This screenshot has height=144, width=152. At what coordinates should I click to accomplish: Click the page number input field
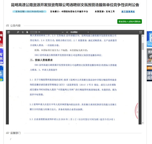34,32
